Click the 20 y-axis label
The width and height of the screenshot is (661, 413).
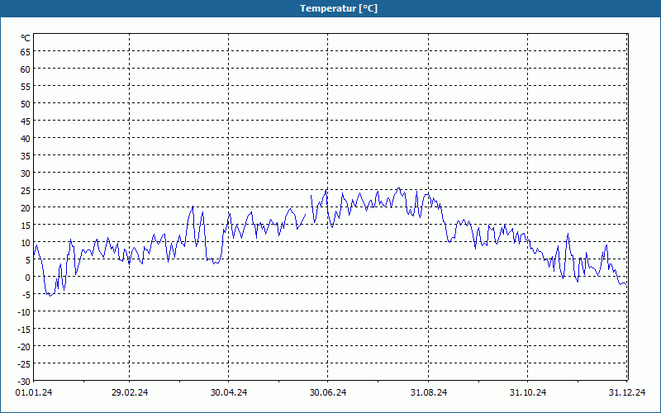coord(26,208)
